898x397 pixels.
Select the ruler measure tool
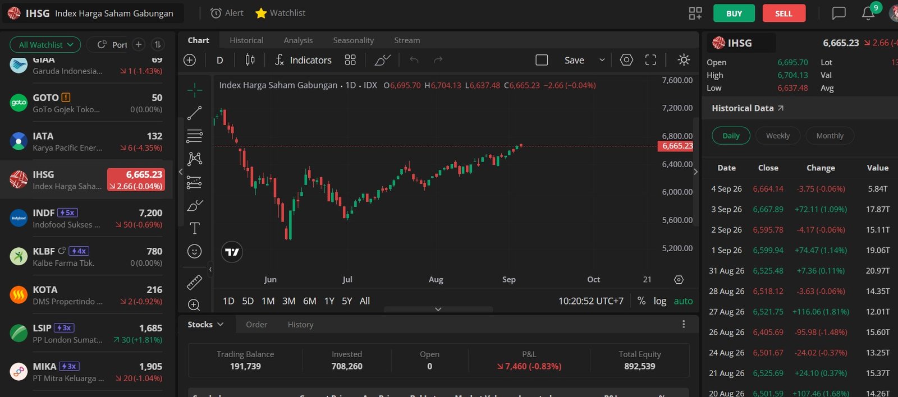194,282
